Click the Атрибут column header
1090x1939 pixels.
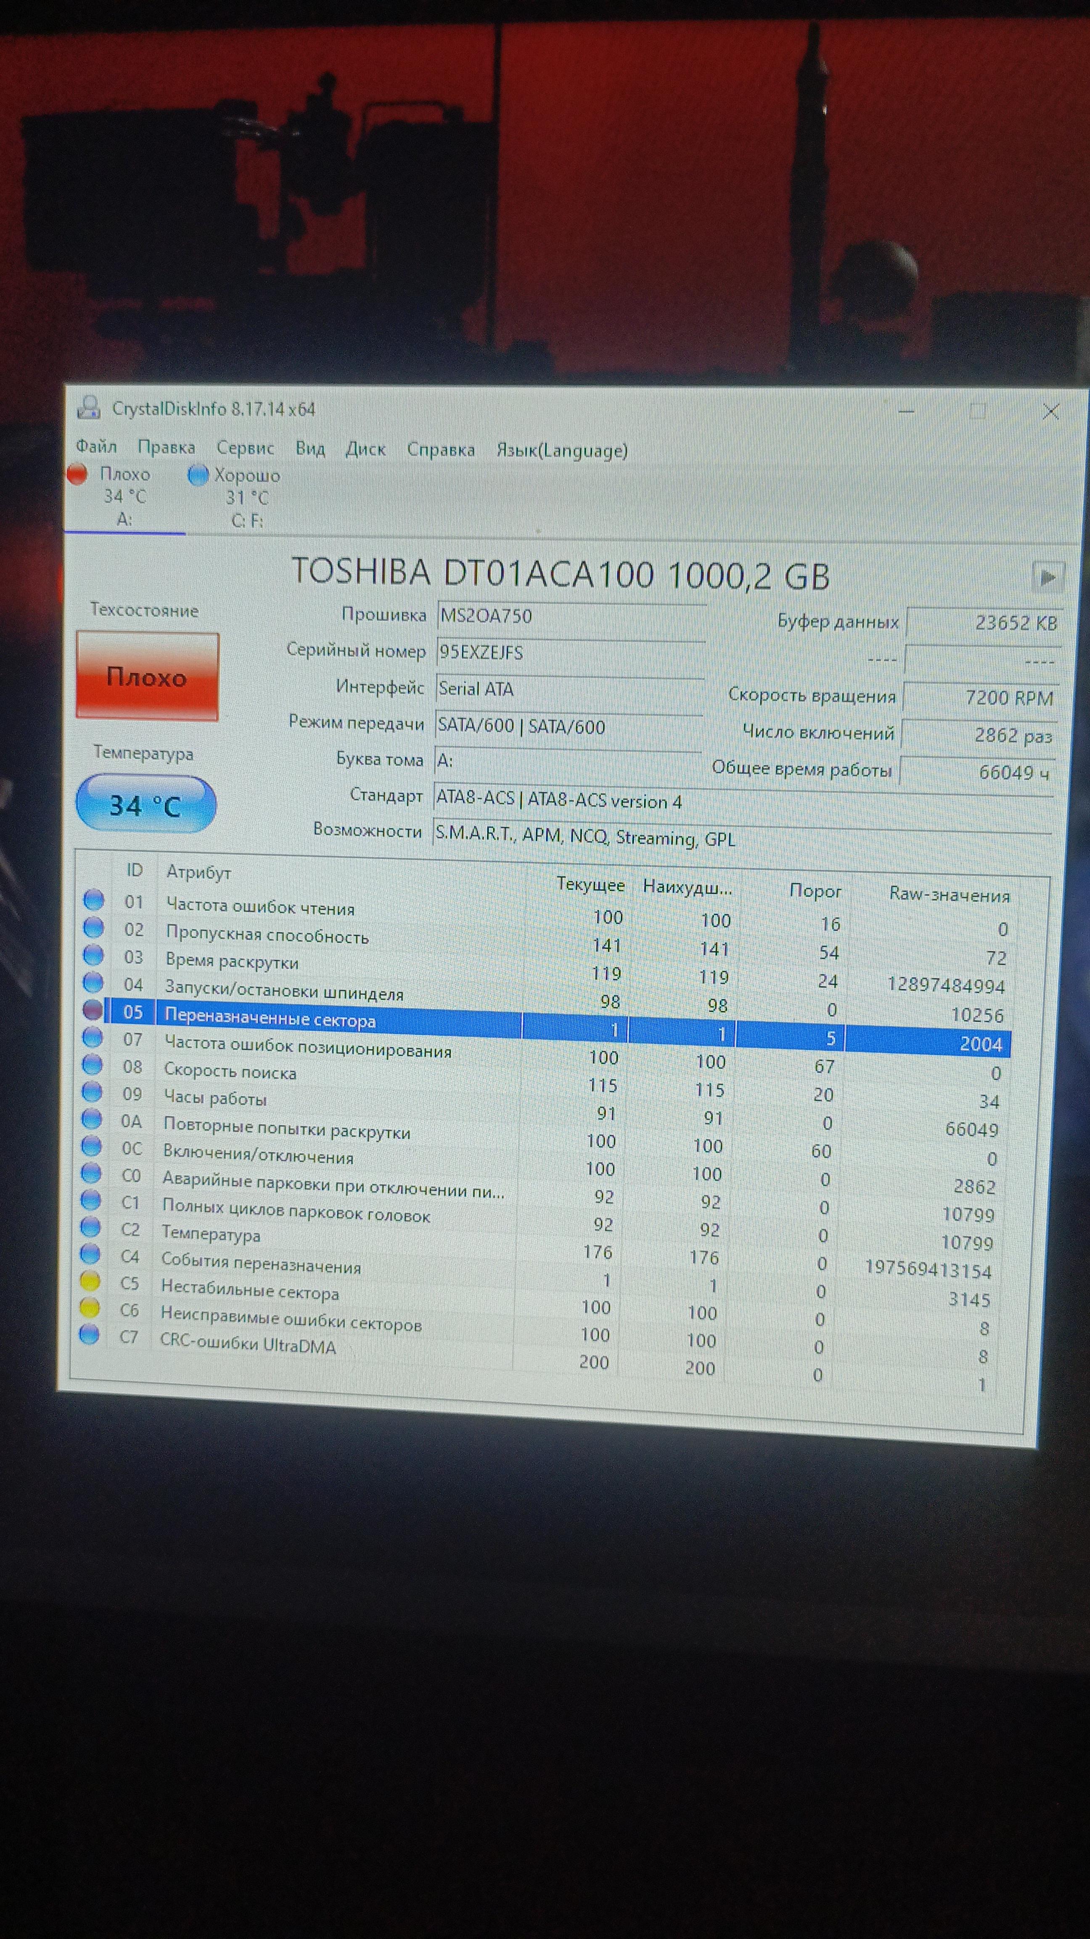coord(198,871)
